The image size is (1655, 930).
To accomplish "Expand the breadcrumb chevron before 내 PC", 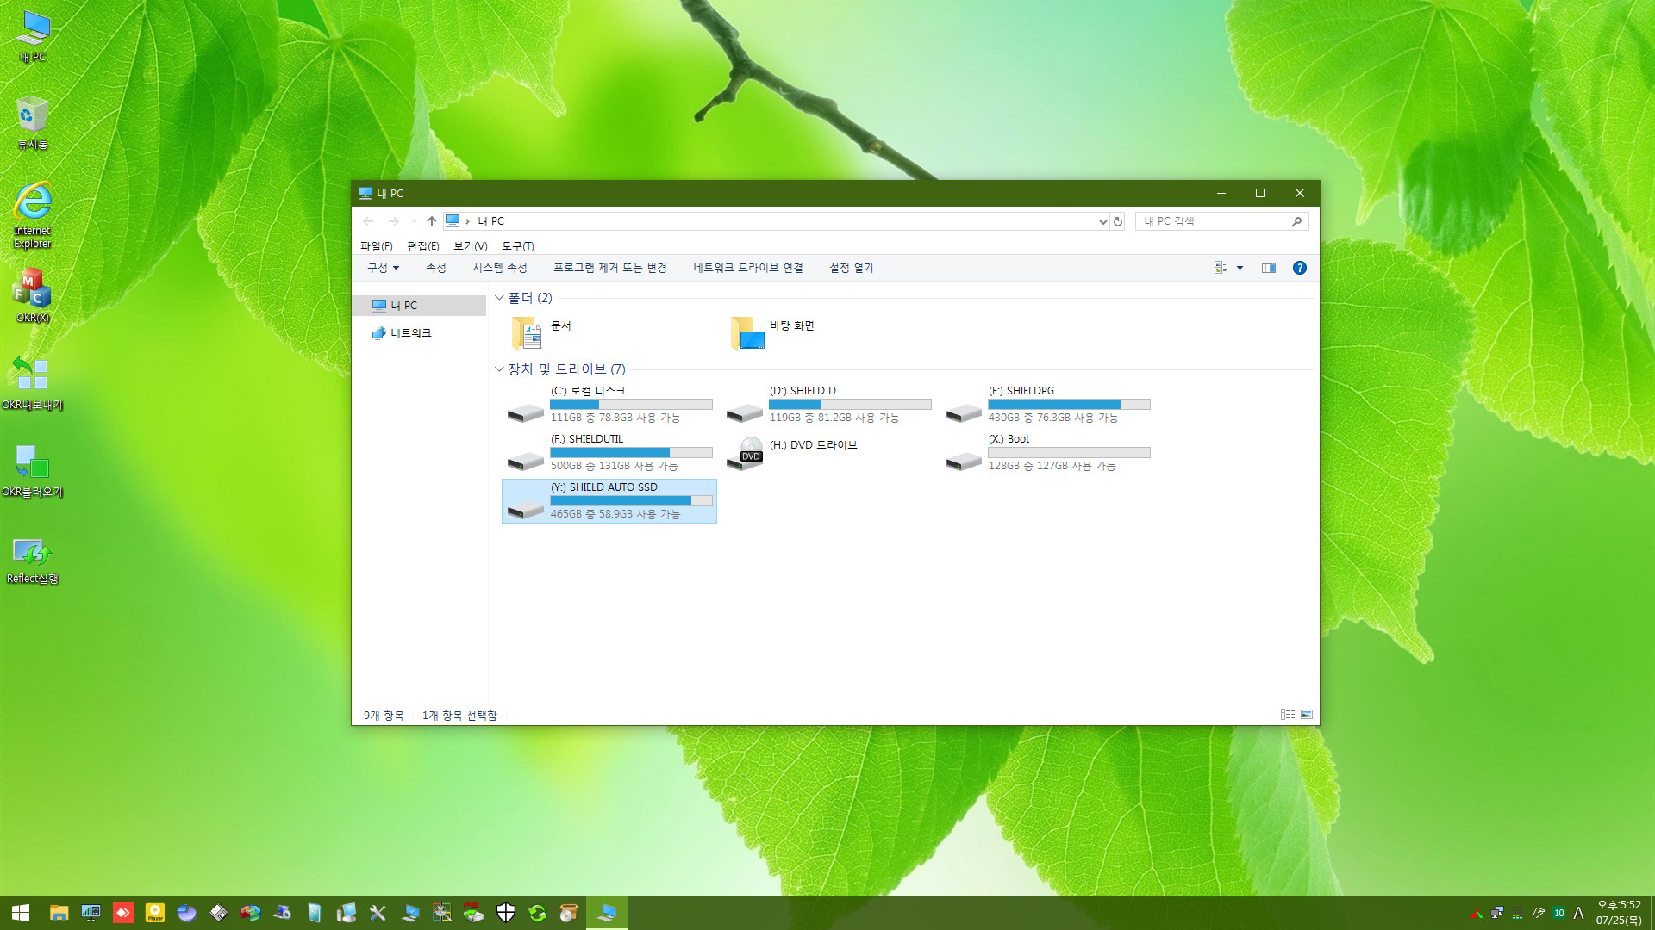I will (467, 221).
